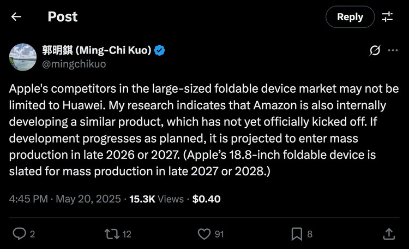Click the 91 likes count number
409x249 pixels.
coord(219,234)
